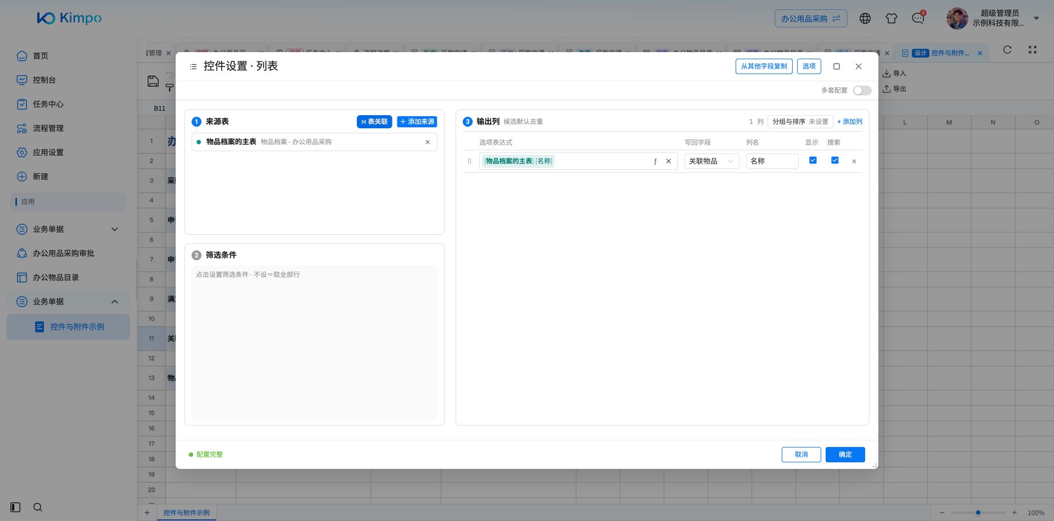
Task: Click the 添加来源 button
Action: [417, 122]
